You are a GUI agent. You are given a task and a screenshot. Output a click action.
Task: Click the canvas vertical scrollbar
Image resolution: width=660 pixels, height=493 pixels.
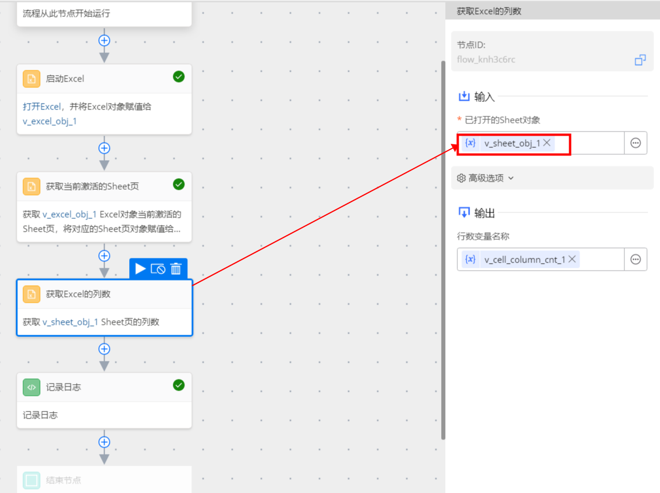click(x=443, y=250)
